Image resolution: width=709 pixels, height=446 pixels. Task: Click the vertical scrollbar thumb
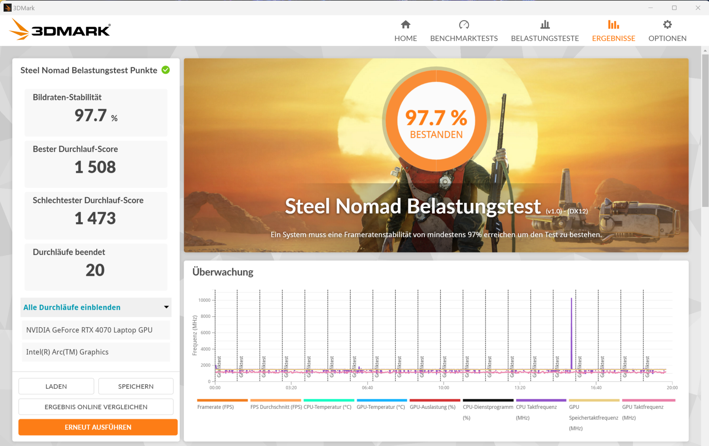705,130
